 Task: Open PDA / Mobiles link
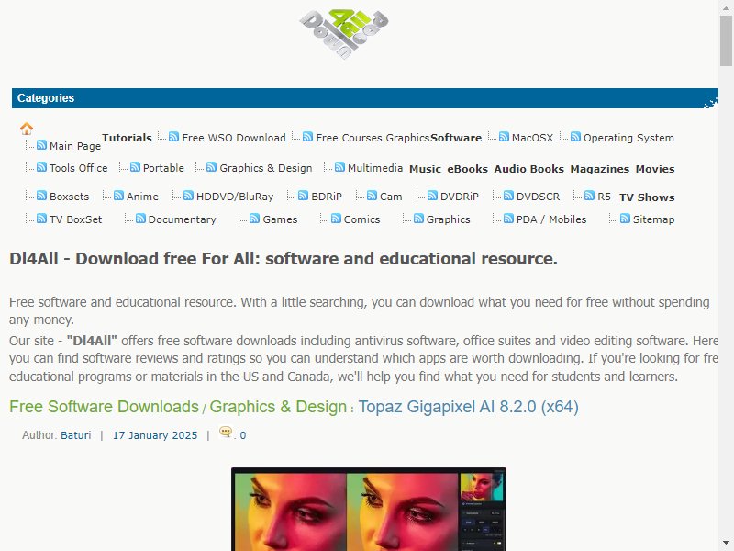pos(551,219)
